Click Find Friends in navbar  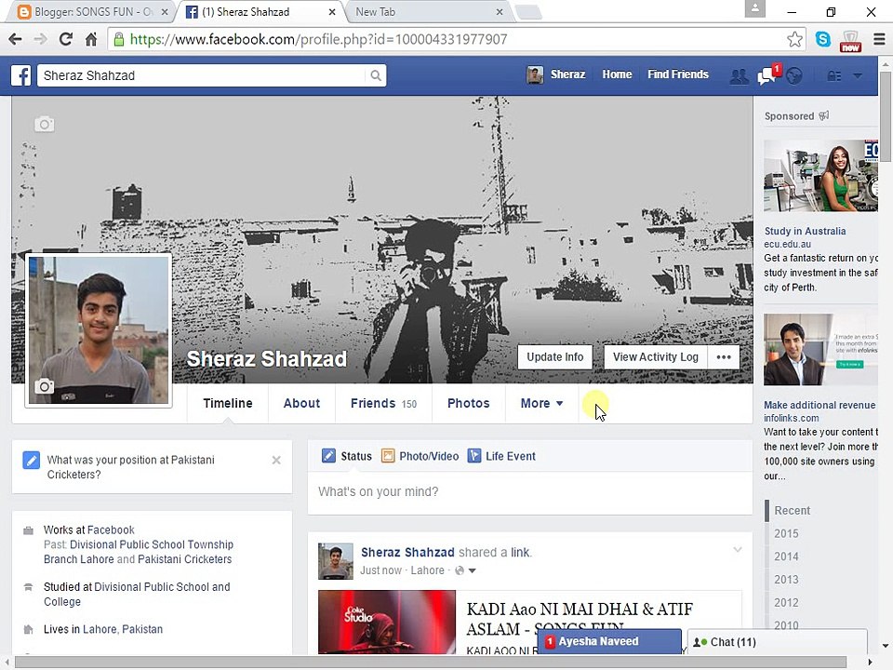678,74
